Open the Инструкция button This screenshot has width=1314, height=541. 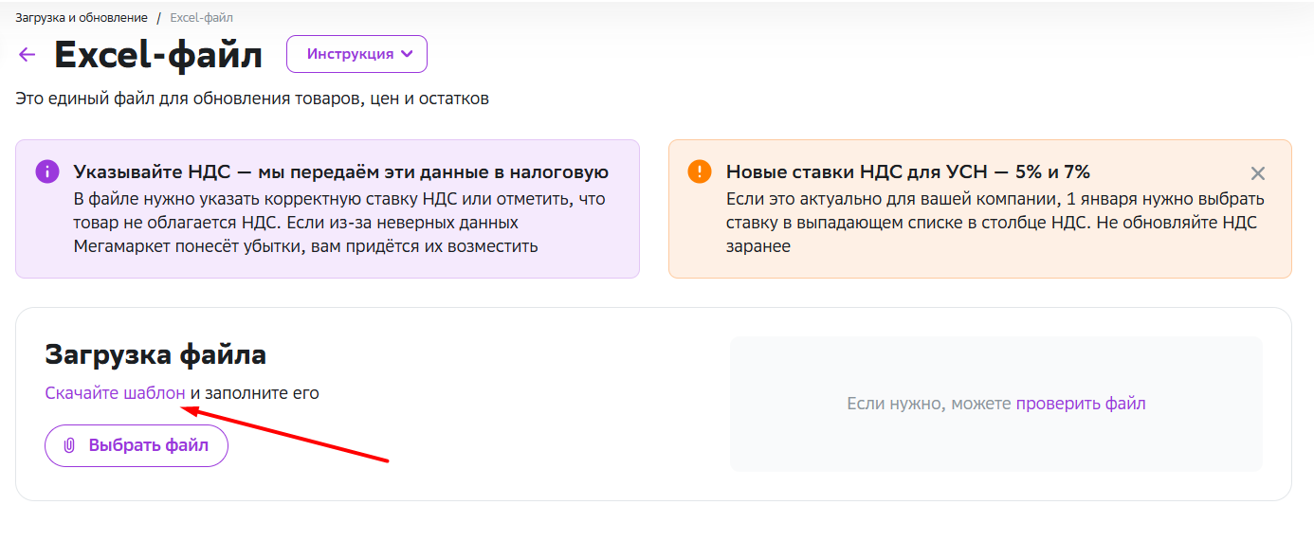pyautogui.click(x=357, y=54)
